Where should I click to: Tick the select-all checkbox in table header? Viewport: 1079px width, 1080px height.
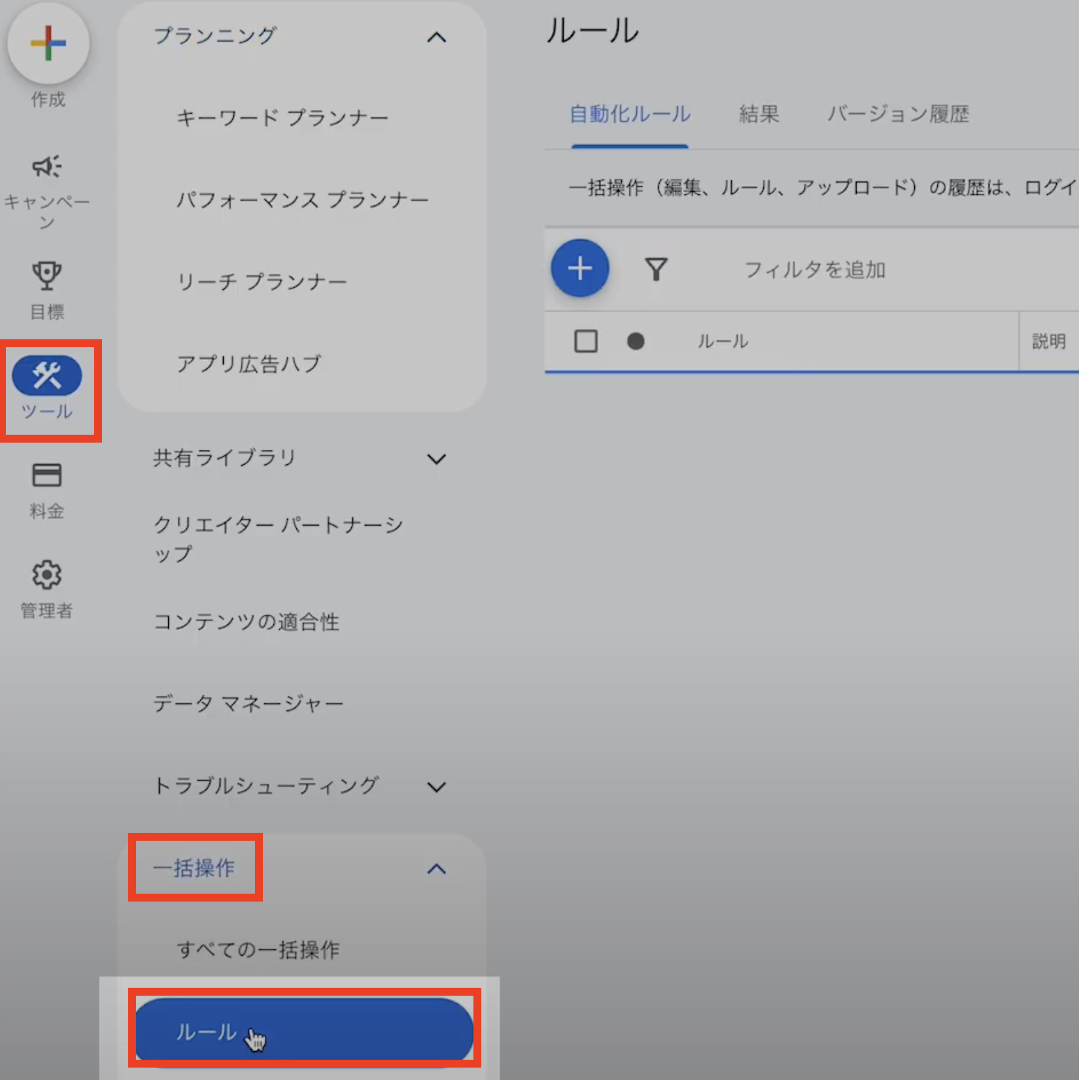click(x=585, y=341)
